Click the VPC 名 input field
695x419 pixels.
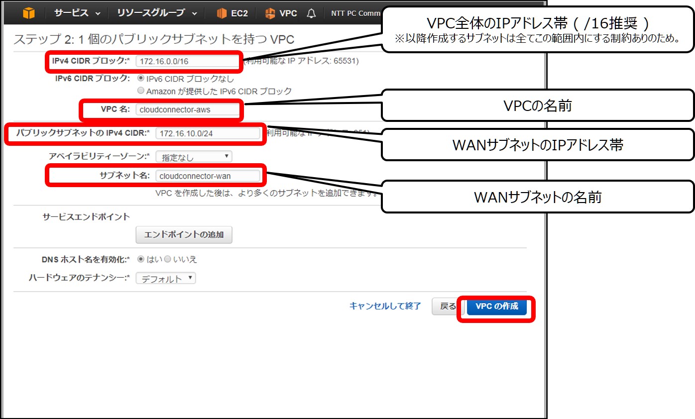click(188, 109)
